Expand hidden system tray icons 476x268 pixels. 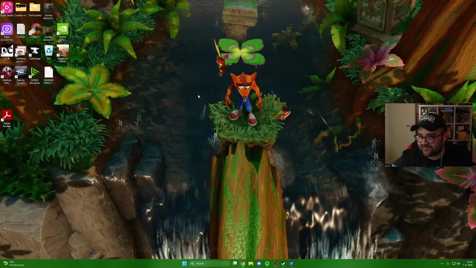coord(442,264)
